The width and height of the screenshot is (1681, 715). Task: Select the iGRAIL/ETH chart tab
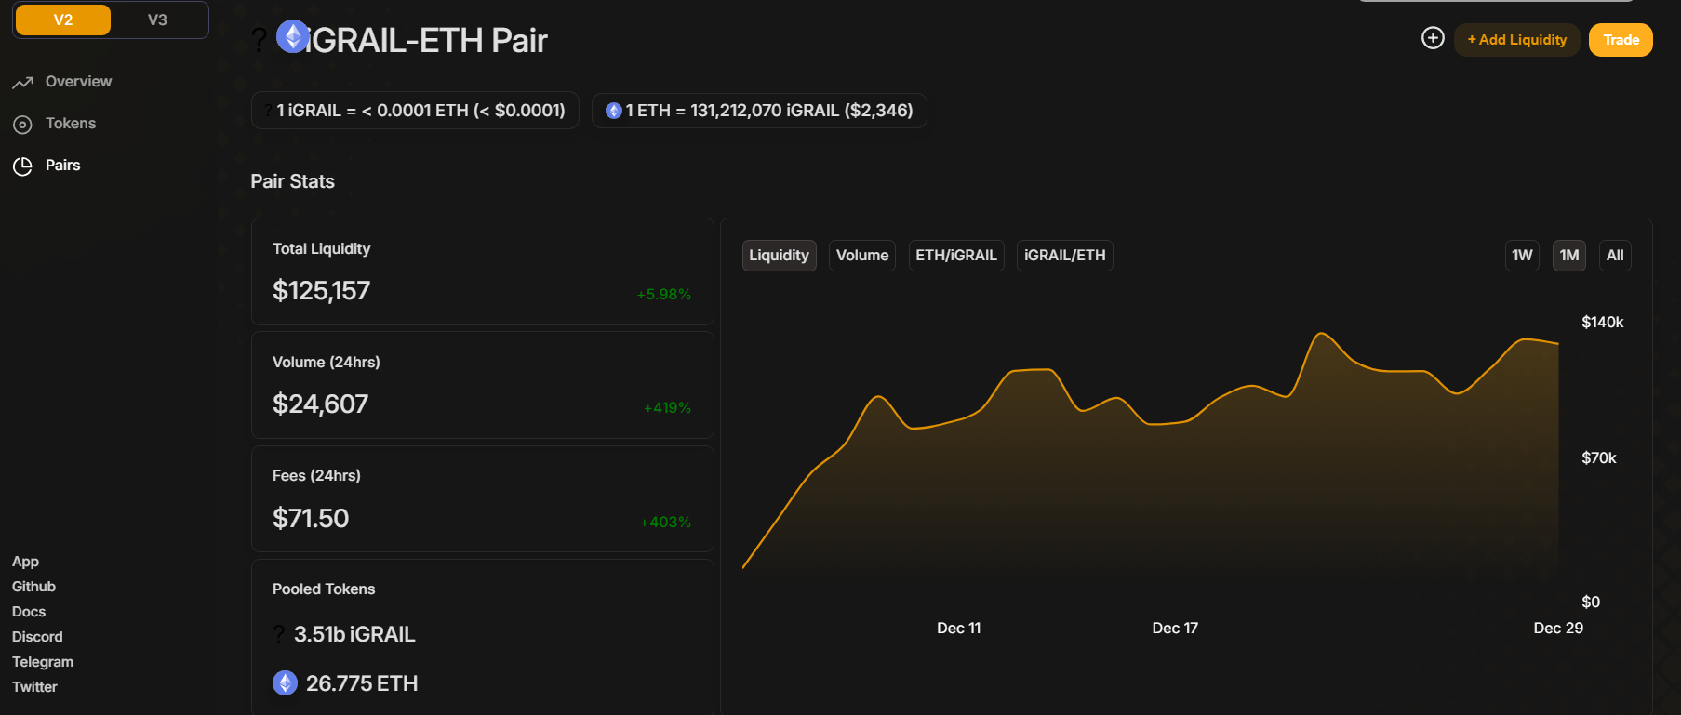click(x=1064, y=256)
